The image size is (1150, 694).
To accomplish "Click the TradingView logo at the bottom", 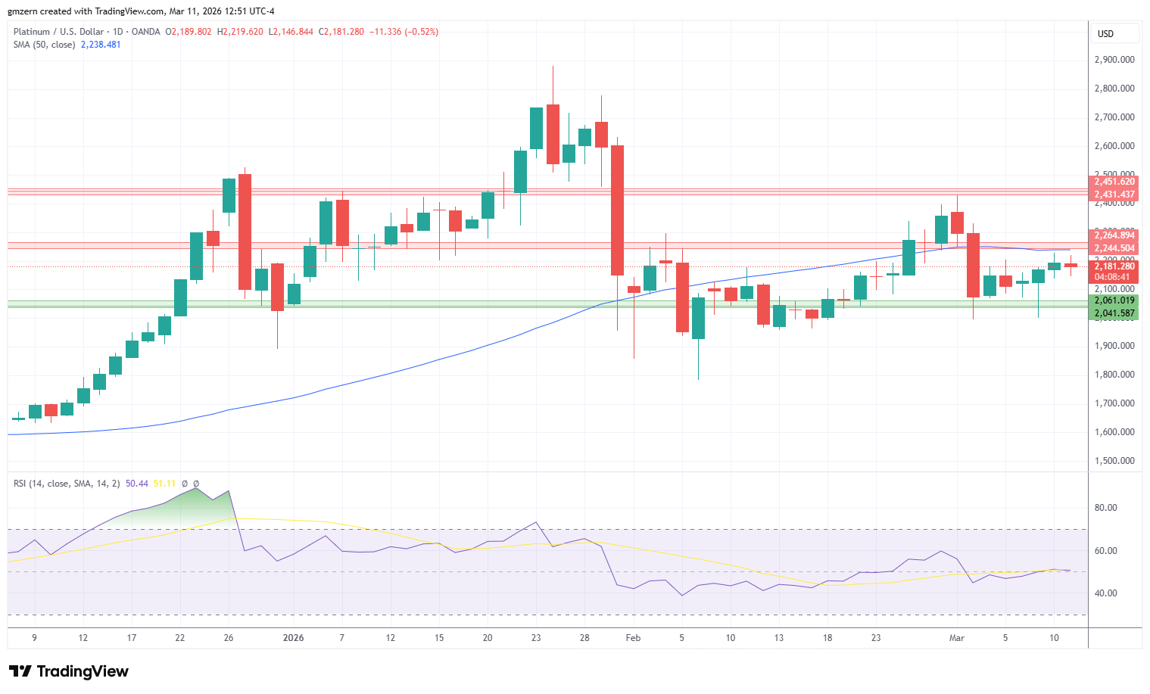I will pyautogui.click(x=69, y=671).
